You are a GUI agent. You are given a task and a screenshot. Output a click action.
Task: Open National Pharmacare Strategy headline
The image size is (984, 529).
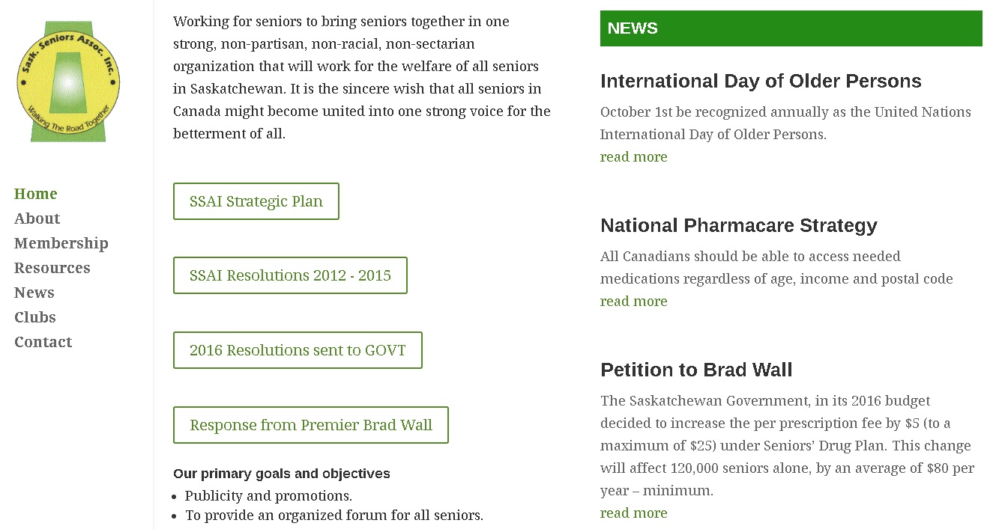738,225
